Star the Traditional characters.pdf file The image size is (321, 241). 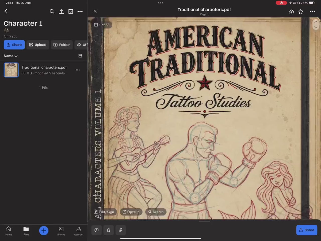point(301,12)
